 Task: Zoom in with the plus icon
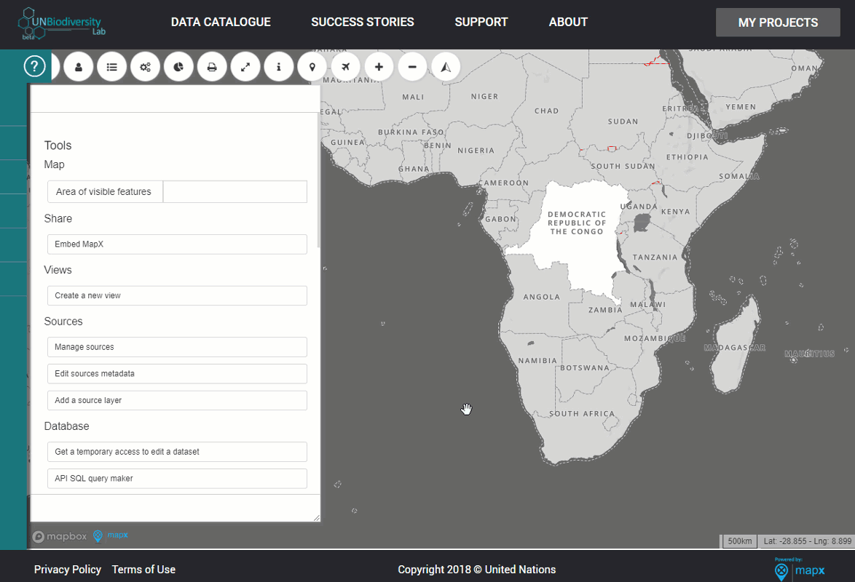click(x=379, y=67)
